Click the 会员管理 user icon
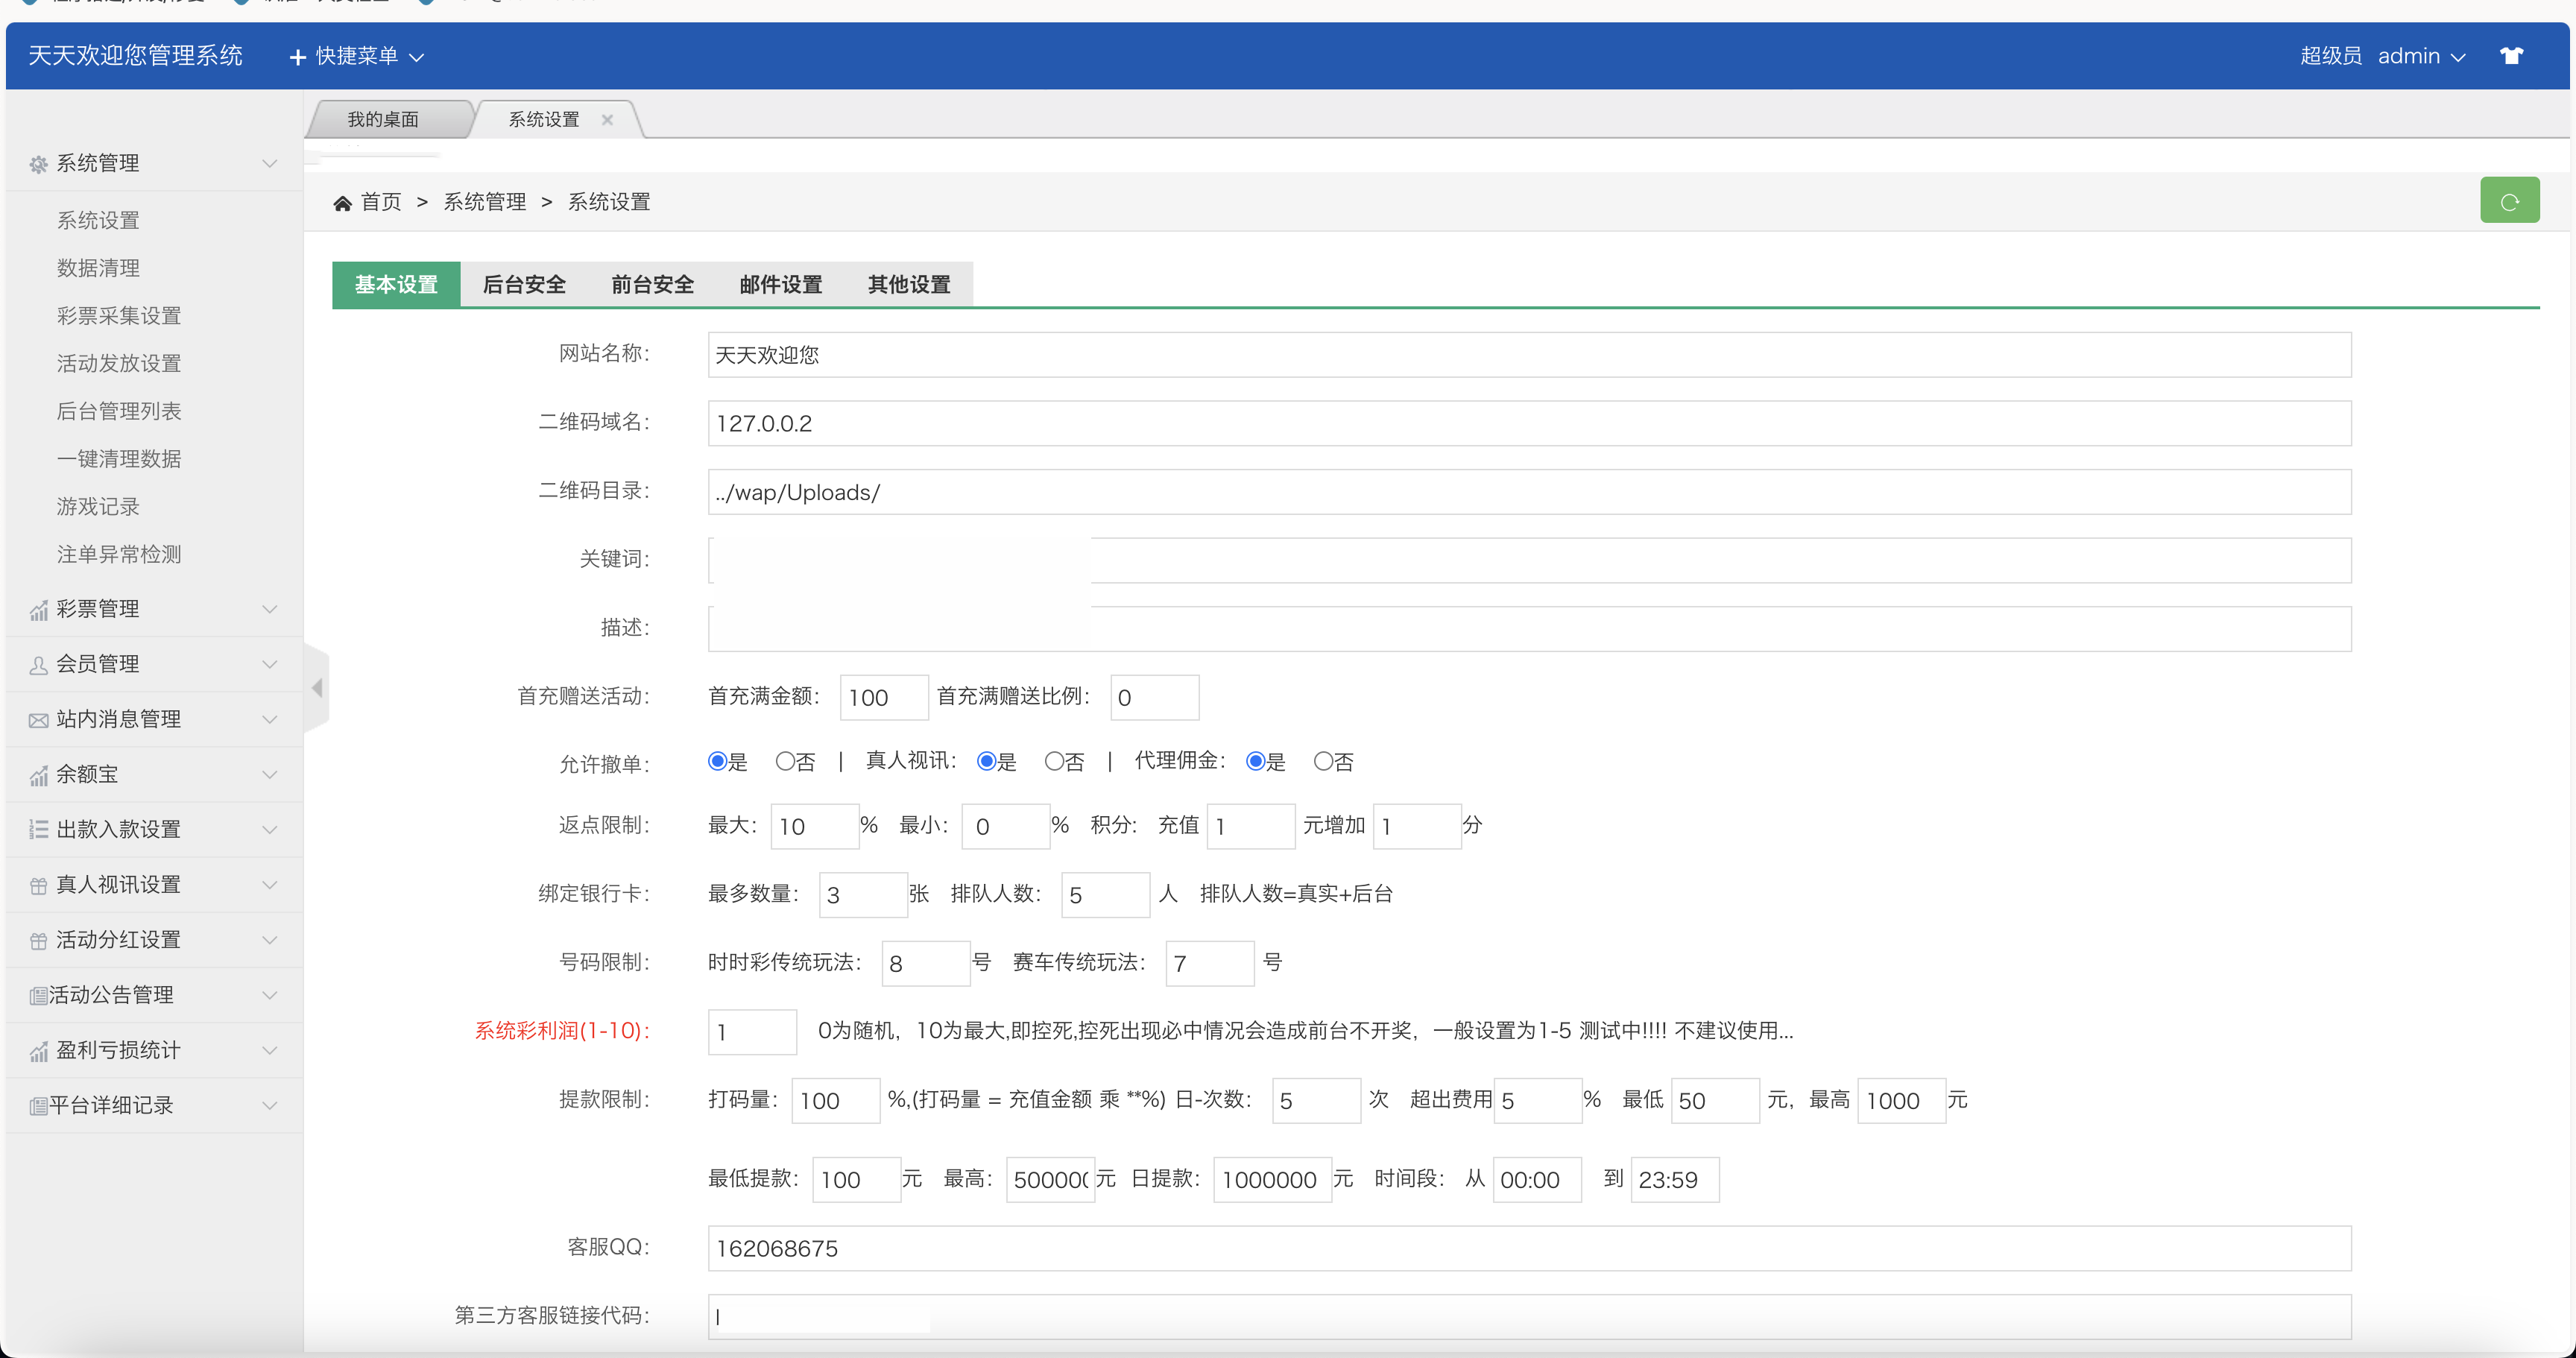The height and width of the screenshot is (1358, 2576). tap(38, 665)
